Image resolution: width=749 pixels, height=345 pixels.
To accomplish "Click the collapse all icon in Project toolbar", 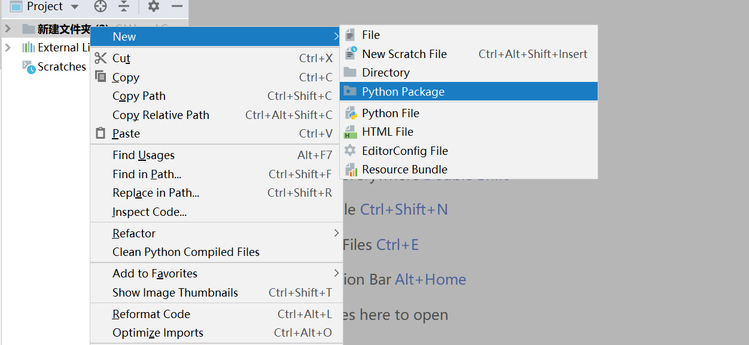I will point(124,7).
